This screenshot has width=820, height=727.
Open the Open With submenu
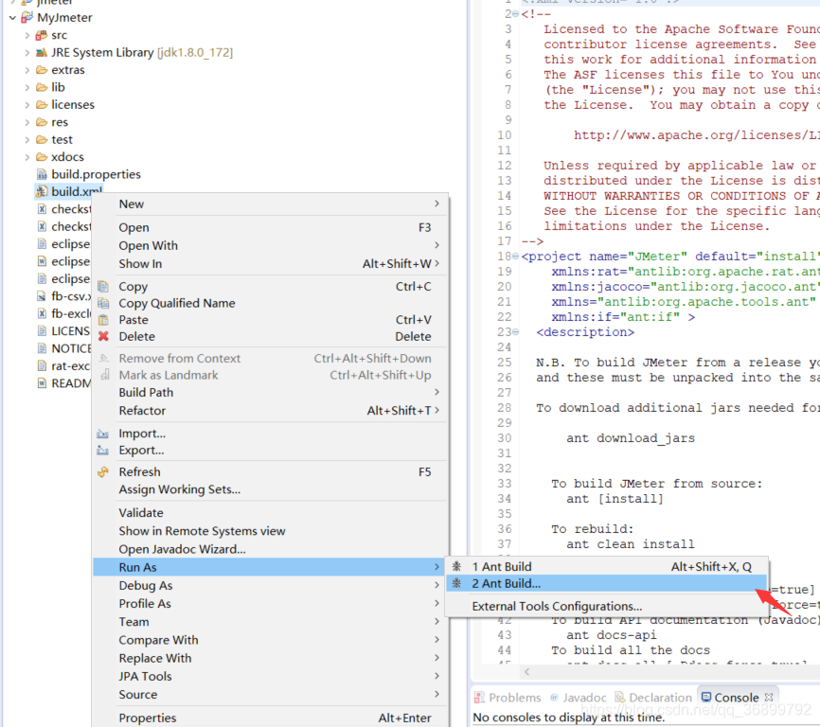click(x=271, y=245)
